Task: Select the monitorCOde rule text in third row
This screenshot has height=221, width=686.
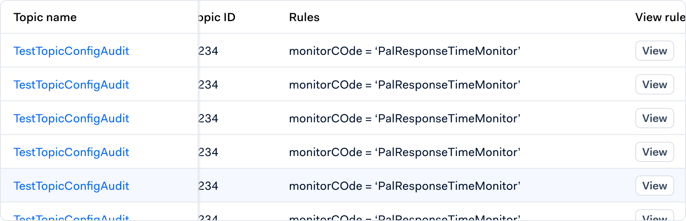Action: tap(405, 119)
